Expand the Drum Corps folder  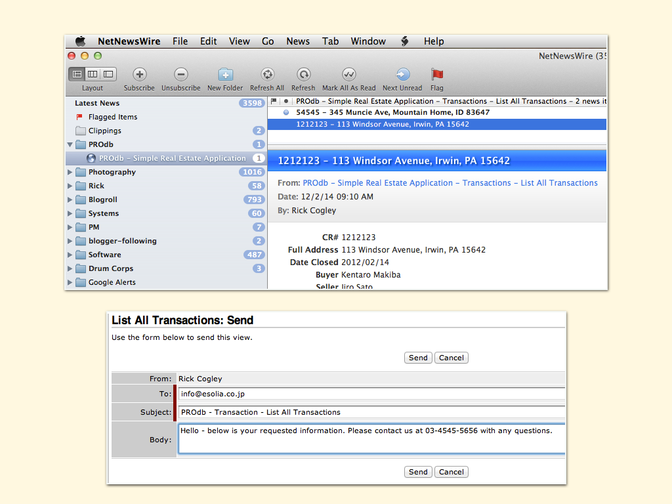[x=70, y=268]
